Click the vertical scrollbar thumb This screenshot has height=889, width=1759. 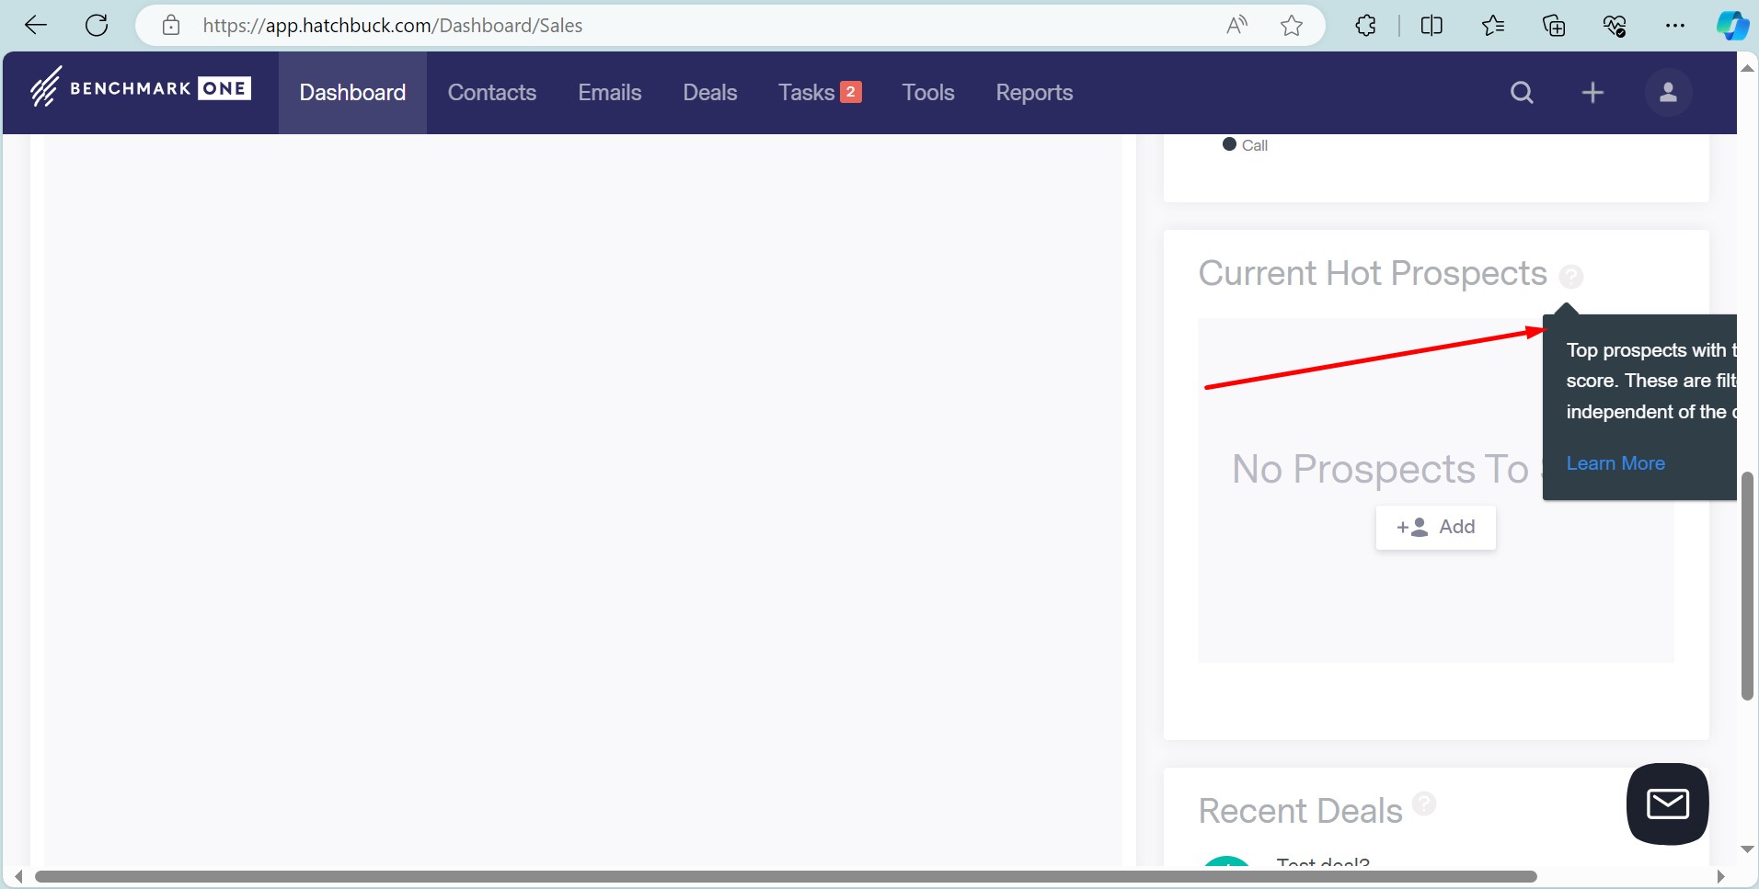1747,586
